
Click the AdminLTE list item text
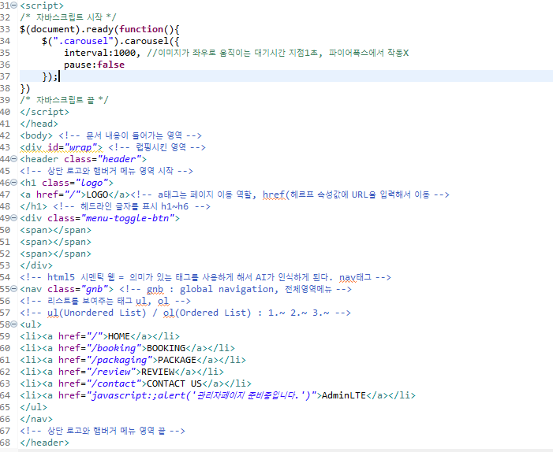[344, 395]
